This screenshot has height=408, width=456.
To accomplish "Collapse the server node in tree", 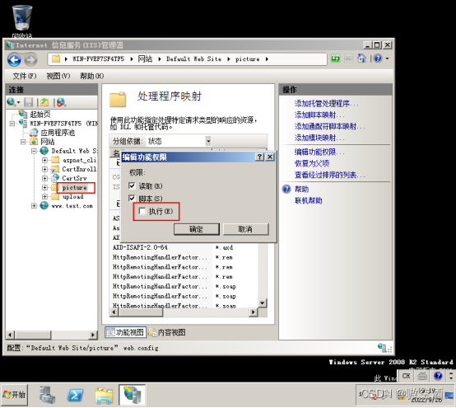I will [12, 124].
